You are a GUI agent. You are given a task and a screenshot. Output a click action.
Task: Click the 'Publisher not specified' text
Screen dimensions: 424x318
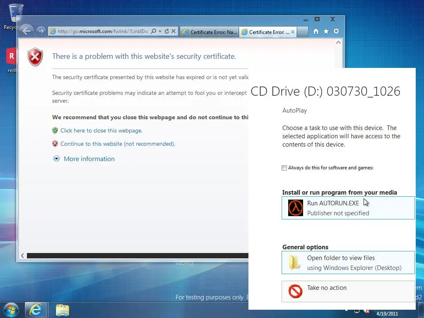point(338,213)
